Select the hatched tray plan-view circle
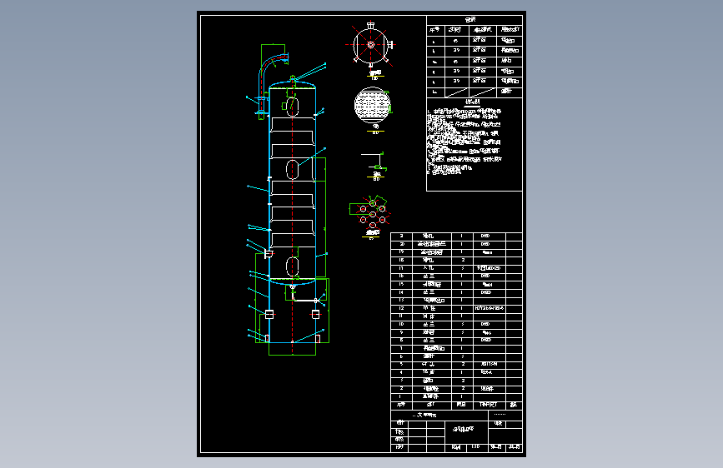Viewport: 723px width, 468px height. [x=373, y=105]
